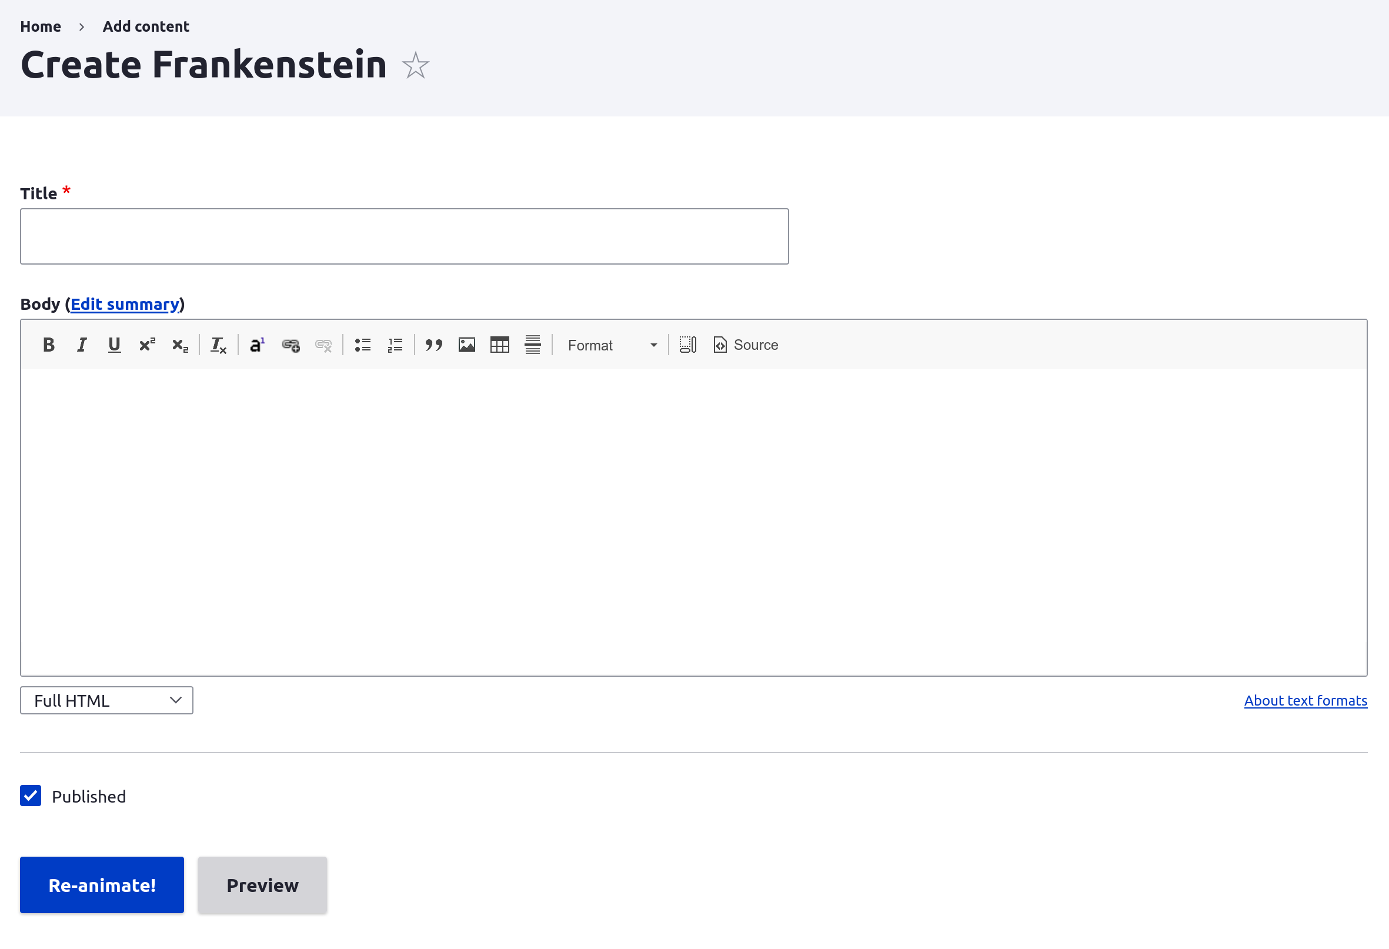Star this page as a shortcut

click(x=415, y=65)
